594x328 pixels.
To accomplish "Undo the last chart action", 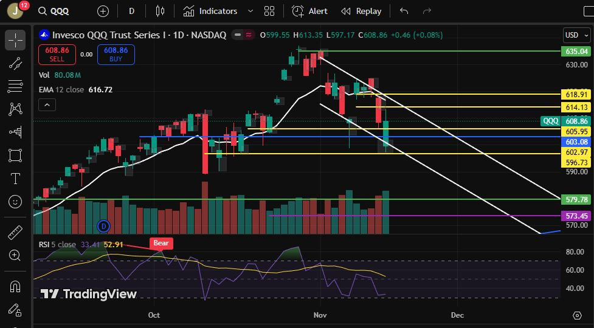I will pos(404,12).
